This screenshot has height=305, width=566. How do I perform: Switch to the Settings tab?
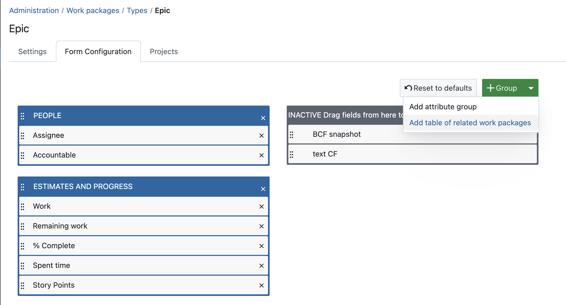32,51
